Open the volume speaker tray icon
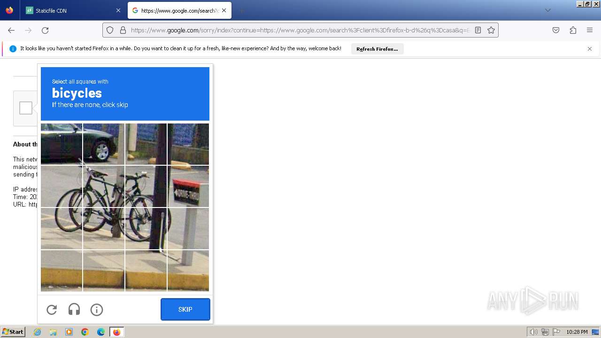Image resolution: width=601 pixels, height=338 pixels. coord(533,332)
